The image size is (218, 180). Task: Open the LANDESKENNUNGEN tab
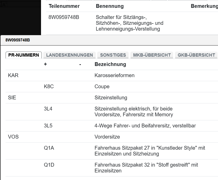coord(70,55)
